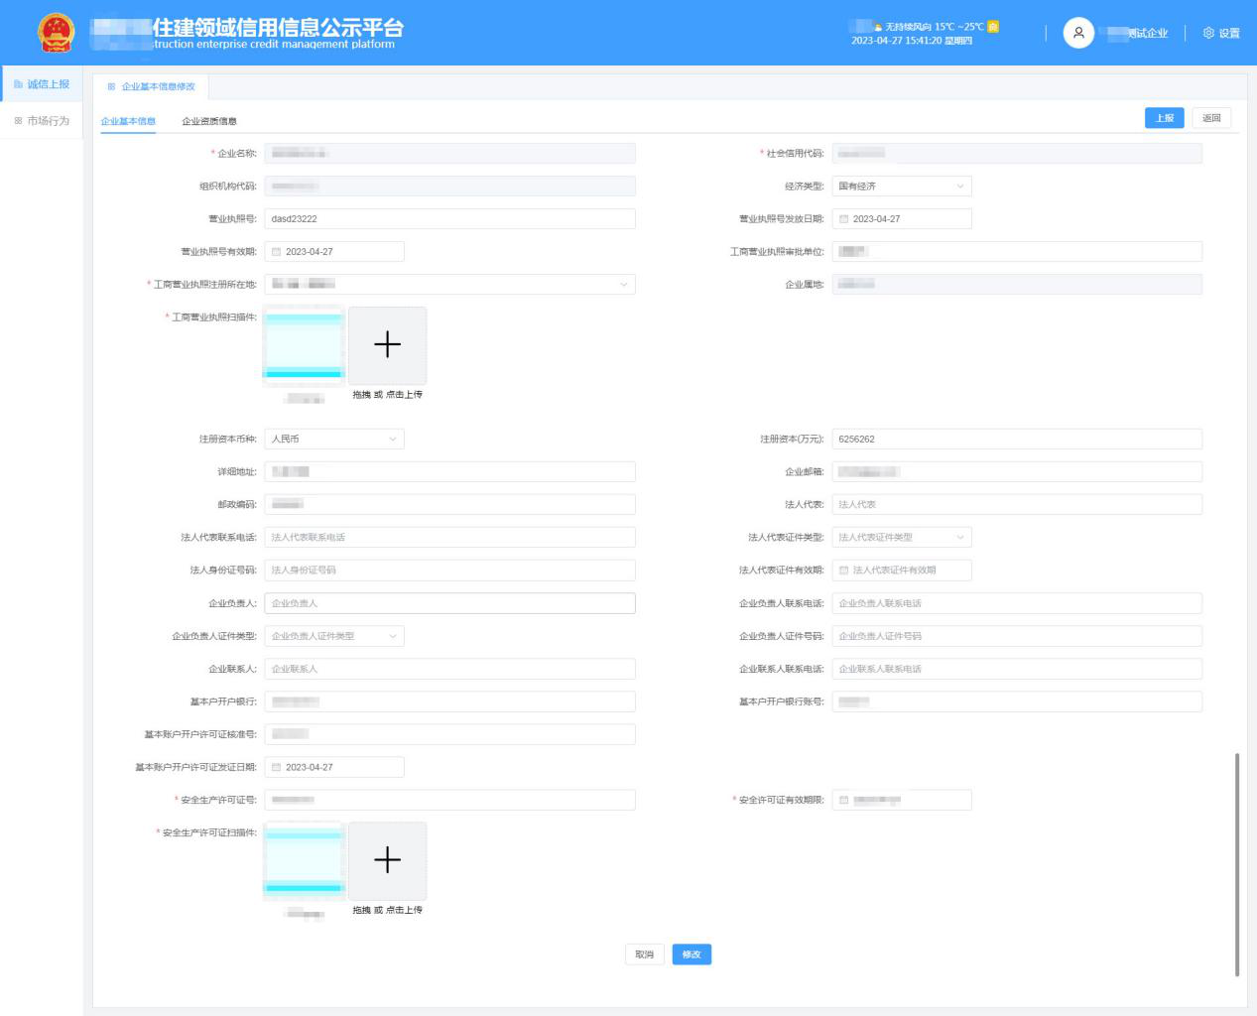1257x1016 pixels.
Task: Click the national emblem logo
Action: point(56,33)
